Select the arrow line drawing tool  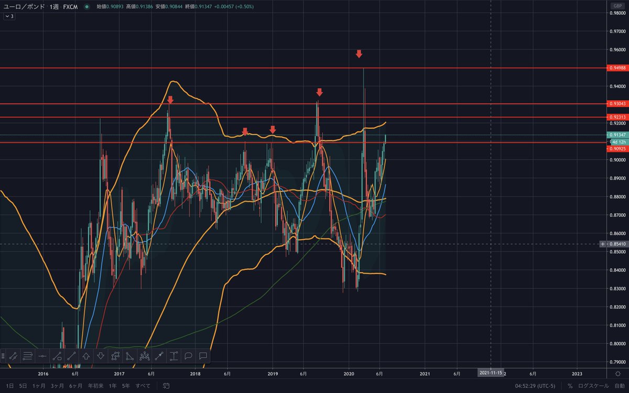pos(159,356)
